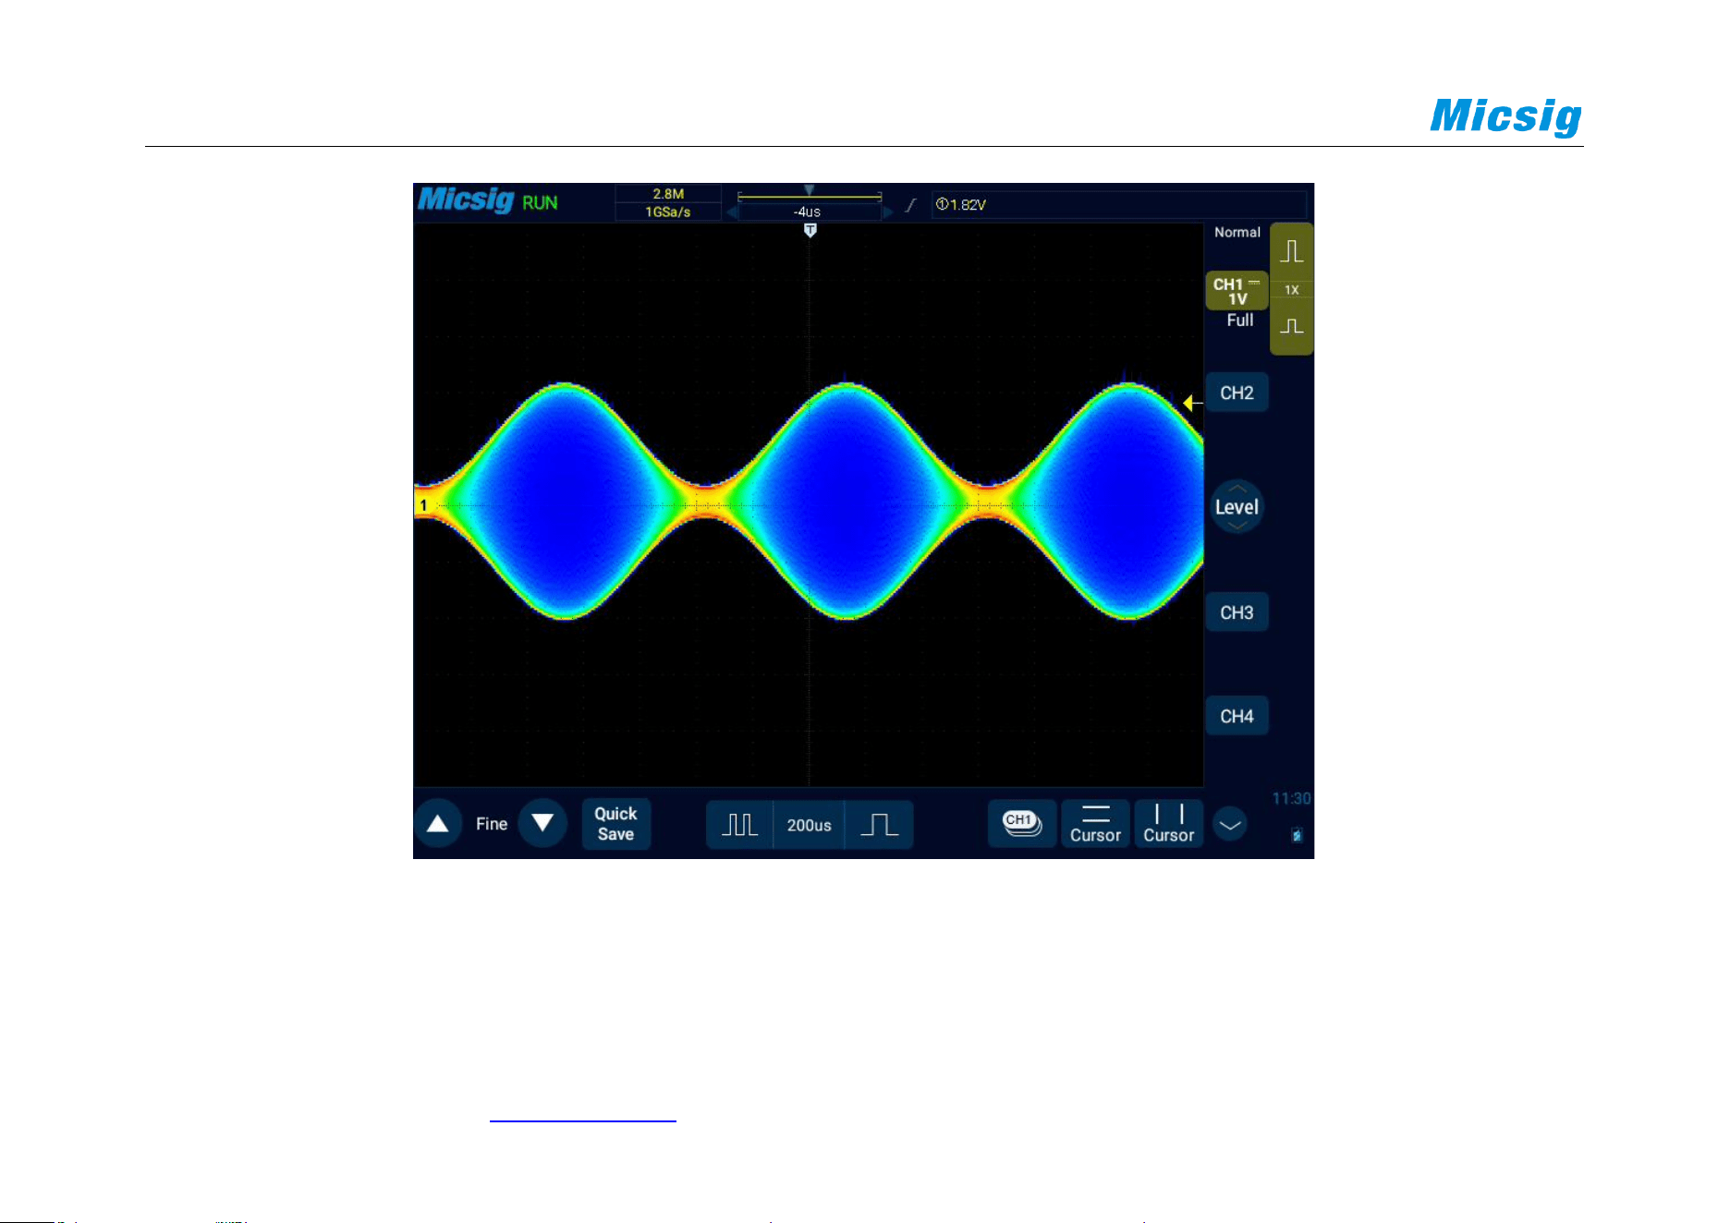Click the down triangle Fine adjust button
This screenshot has width=1730, height=1223.
(542, 823)
